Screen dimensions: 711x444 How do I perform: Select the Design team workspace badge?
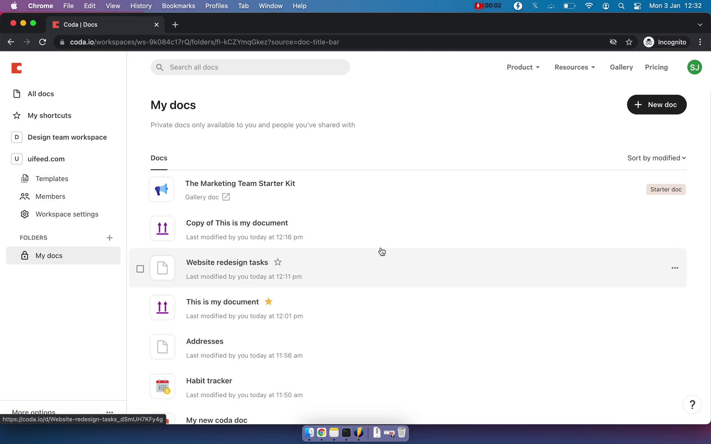click(17, 137)
